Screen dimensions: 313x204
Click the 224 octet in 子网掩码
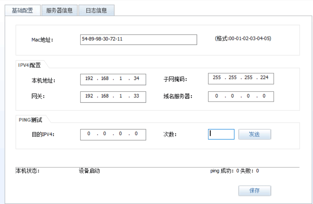click(264, 77)
